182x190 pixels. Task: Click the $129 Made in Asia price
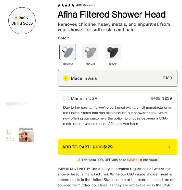[x=167, y=78]
